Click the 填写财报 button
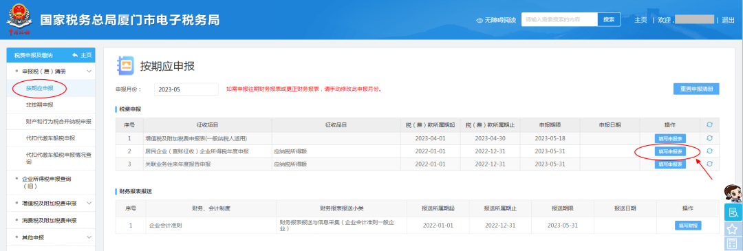The height and width of the screenshot is (251, 743). (x=687, y=226)
